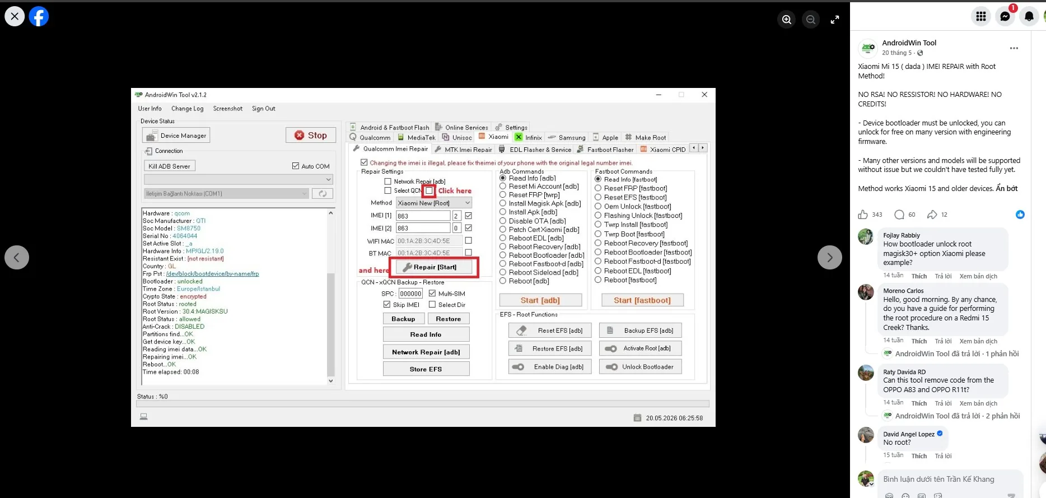
Task: Open the Method dropdown showing Xiaomi New [Root]
Action: tap(434, 203)
